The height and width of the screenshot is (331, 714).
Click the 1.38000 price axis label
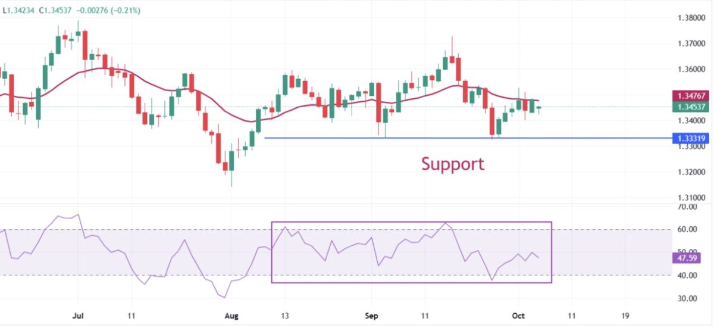[691, 18]
